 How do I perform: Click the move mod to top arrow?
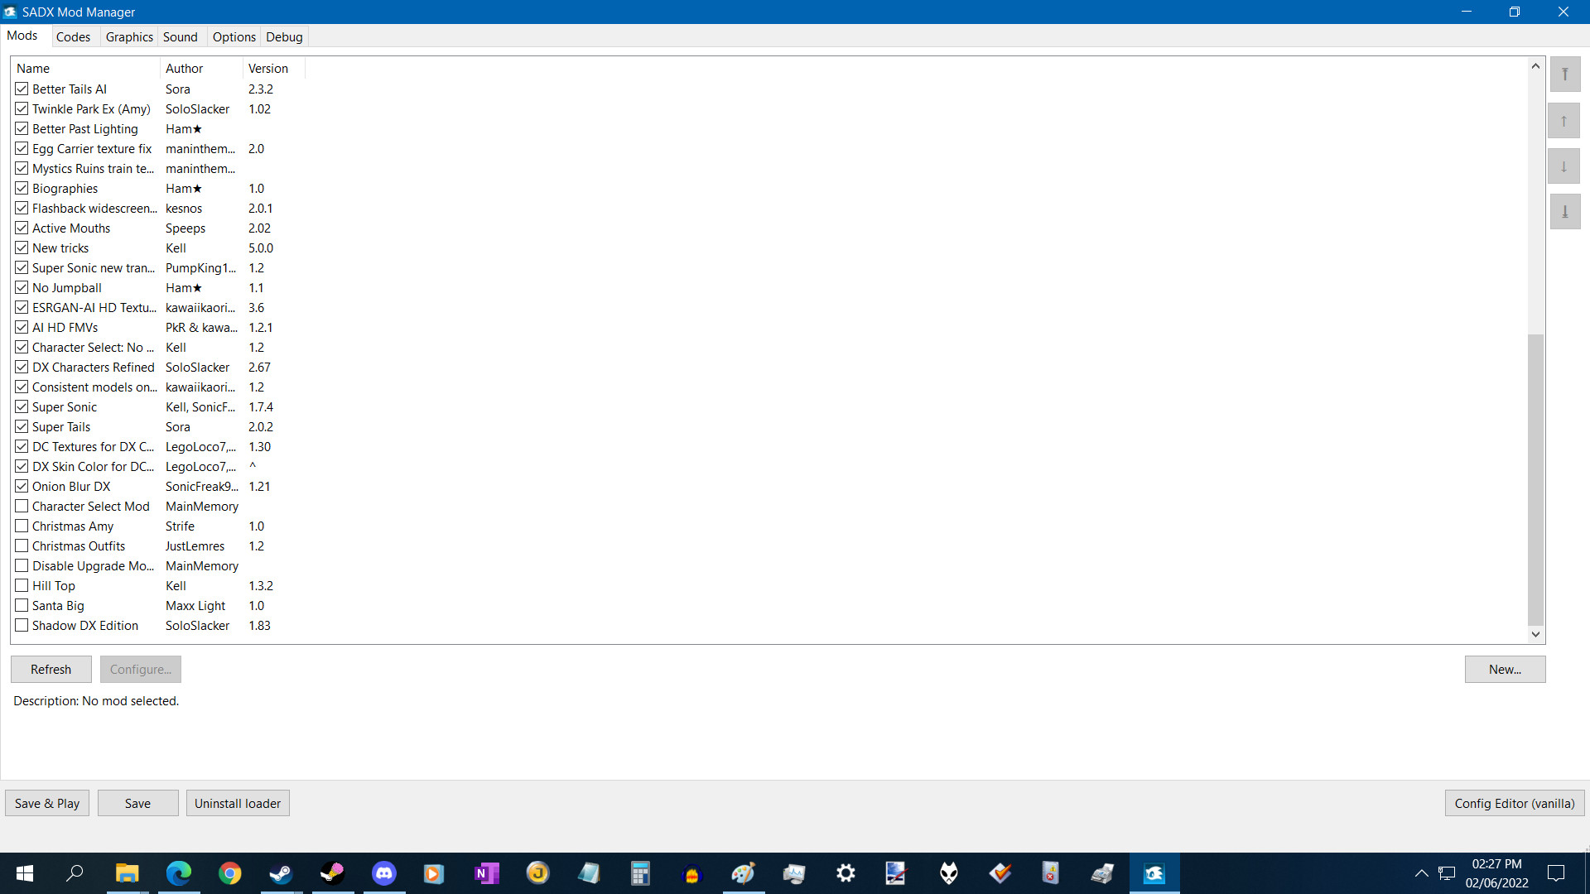(1564, 74)
